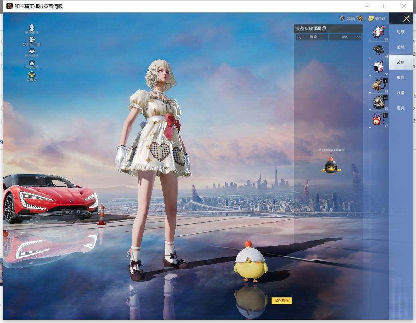Open the 默认 sort dropdown
The height and width of the screenshot is (323, 416).
click(345, 37)
